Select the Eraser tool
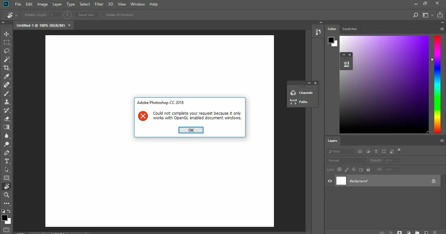Viewport: 446px width, 234px height. click(7, 119)
